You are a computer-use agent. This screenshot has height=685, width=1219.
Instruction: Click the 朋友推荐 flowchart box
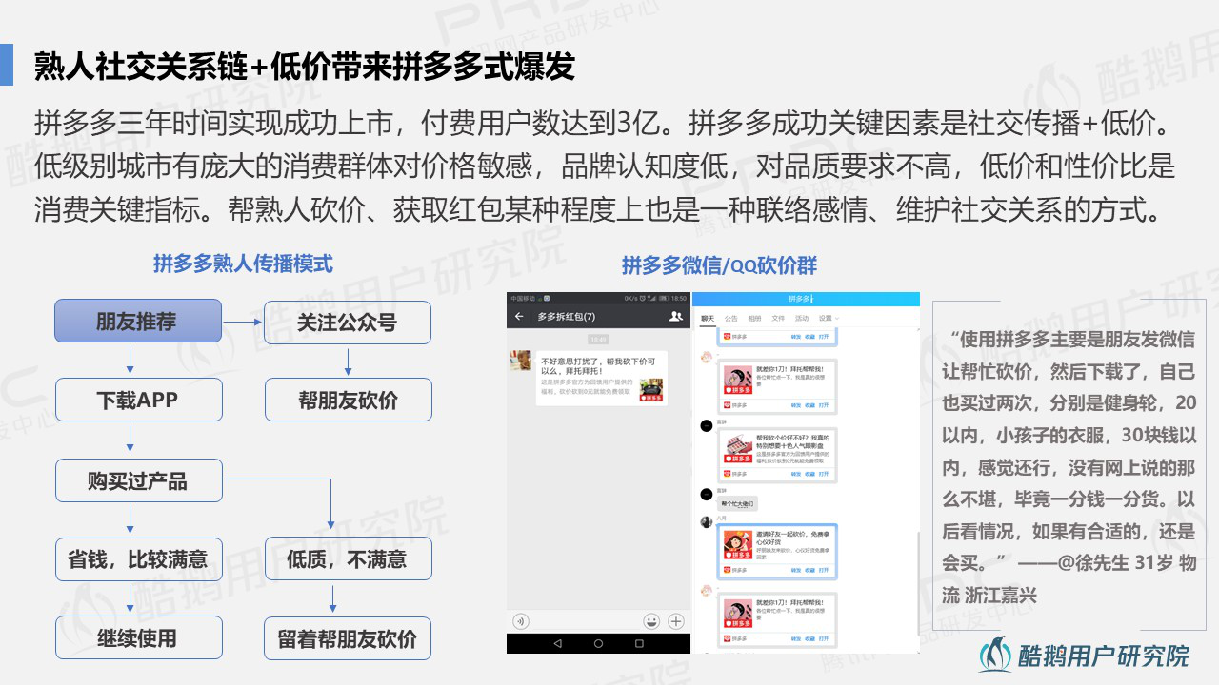point(137,321)
